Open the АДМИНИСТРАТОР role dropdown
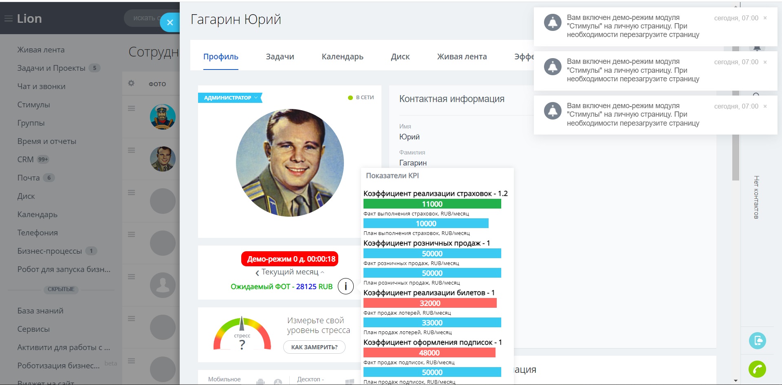This screenshot has height=385, width=782. tap(230, 98)
